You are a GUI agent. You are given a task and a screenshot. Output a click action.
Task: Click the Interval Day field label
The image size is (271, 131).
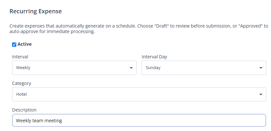click(x=154, y=57)
